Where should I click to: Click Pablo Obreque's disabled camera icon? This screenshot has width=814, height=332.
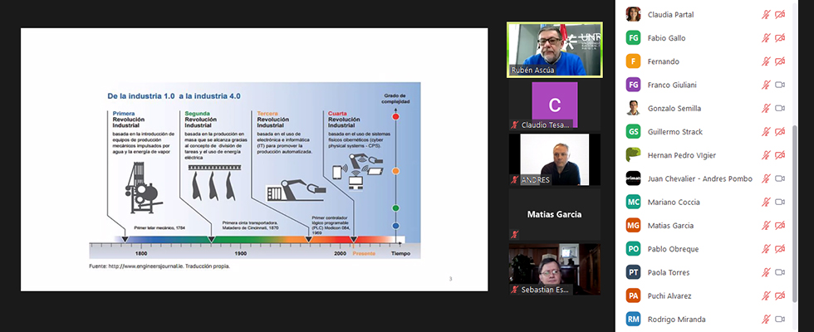[780, 249]
